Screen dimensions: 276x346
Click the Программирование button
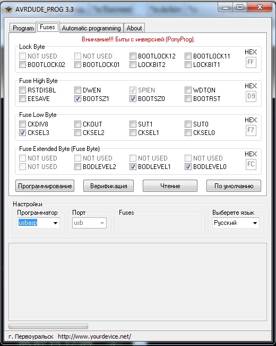coord(45,186)
